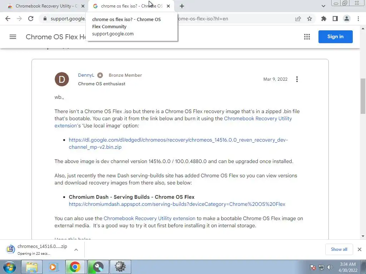Screen dimensions: 366x274
Task: Switch to Chromebook Recovery Utility tab
Action: pos(44,6)
